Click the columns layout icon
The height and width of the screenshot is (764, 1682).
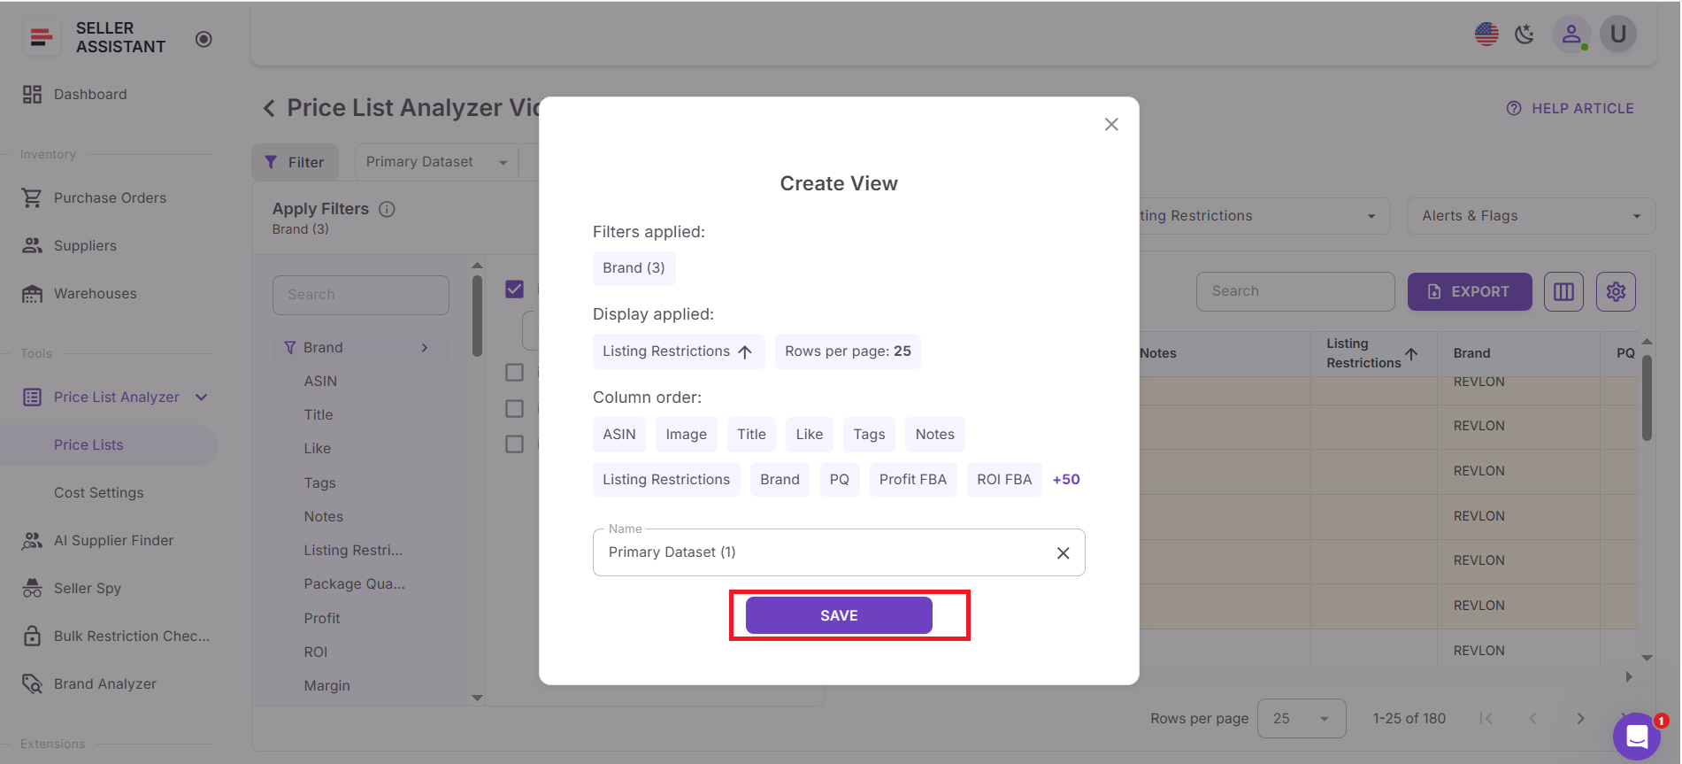click(1563, 291)
